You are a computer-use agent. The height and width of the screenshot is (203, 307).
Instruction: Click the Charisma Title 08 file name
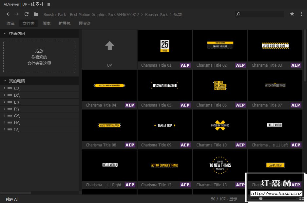pyautogui.click(x=101, y=145)
